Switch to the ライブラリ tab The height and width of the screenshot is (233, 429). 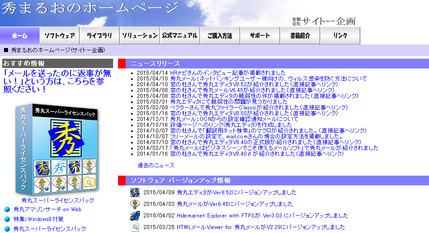(100, 36)
